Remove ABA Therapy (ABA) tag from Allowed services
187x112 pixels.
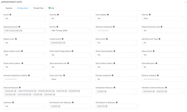pyautogui.click(x=21, y=31)
